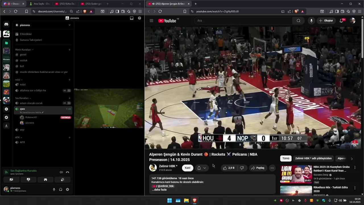The width and height of the screenshot is (364, 205).
Task: Open the Discord soundboard button
Action: (x=63, y=180)
